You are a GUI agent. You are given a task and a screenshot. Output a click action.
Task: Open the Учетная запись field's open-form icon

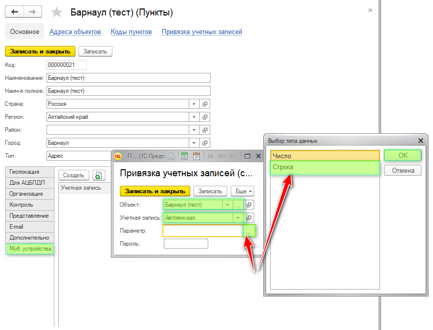point(250,218)
